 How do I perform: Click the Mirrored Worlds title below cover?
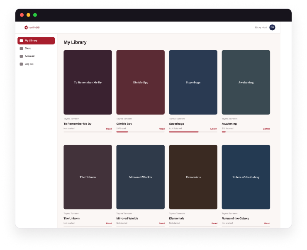click(127, 218)
